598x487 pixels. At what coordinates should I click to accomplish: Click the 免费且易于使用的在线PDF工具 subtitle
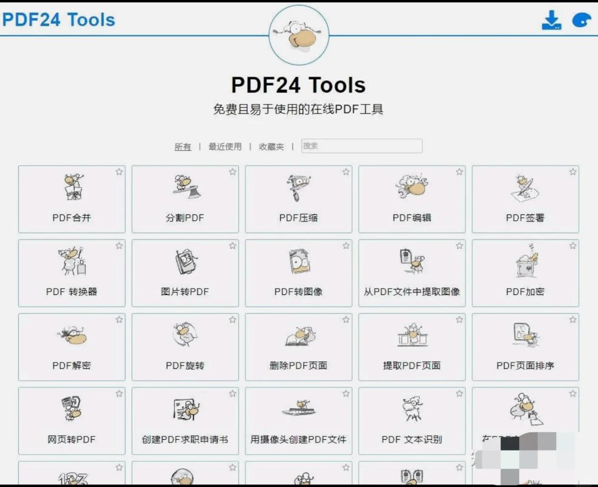point(299,109)
